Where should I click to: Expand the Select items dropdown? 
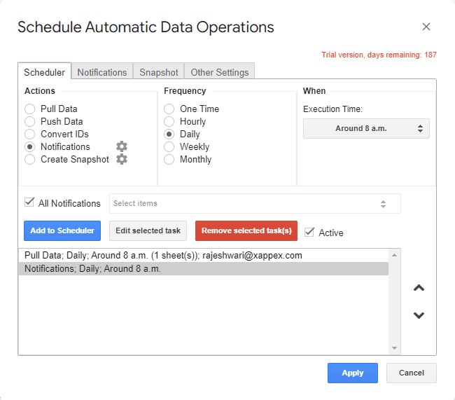255,204
